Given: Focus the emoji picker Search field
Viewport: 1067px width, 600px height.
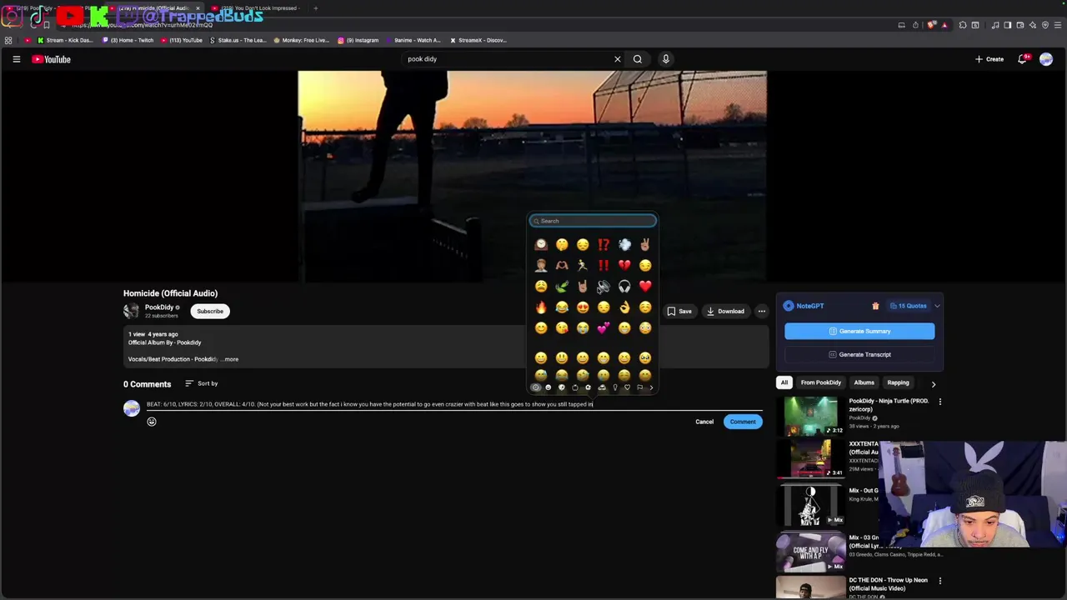Looking at the screenshot, I should click(x=593, y=221).
